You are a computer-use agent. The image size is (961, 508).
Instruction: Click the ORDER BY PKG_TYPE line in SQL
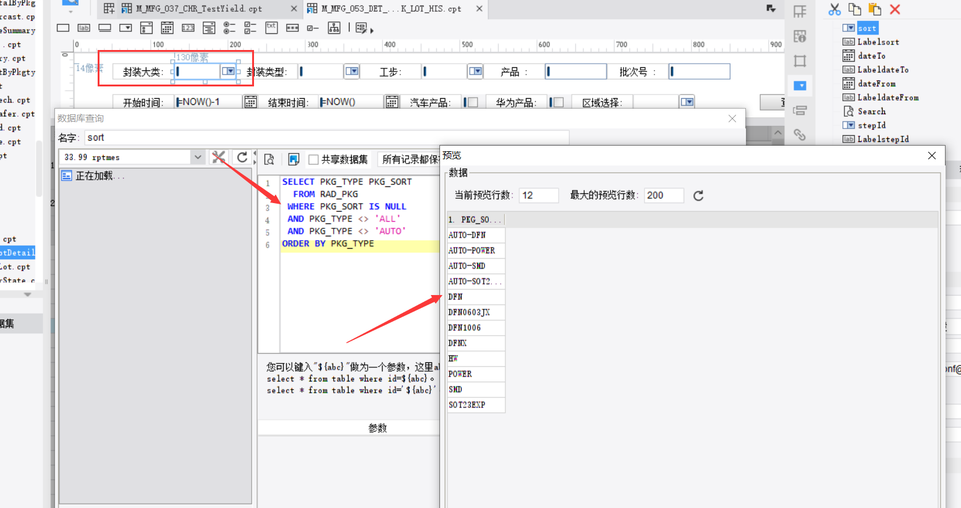click(328, 244)
